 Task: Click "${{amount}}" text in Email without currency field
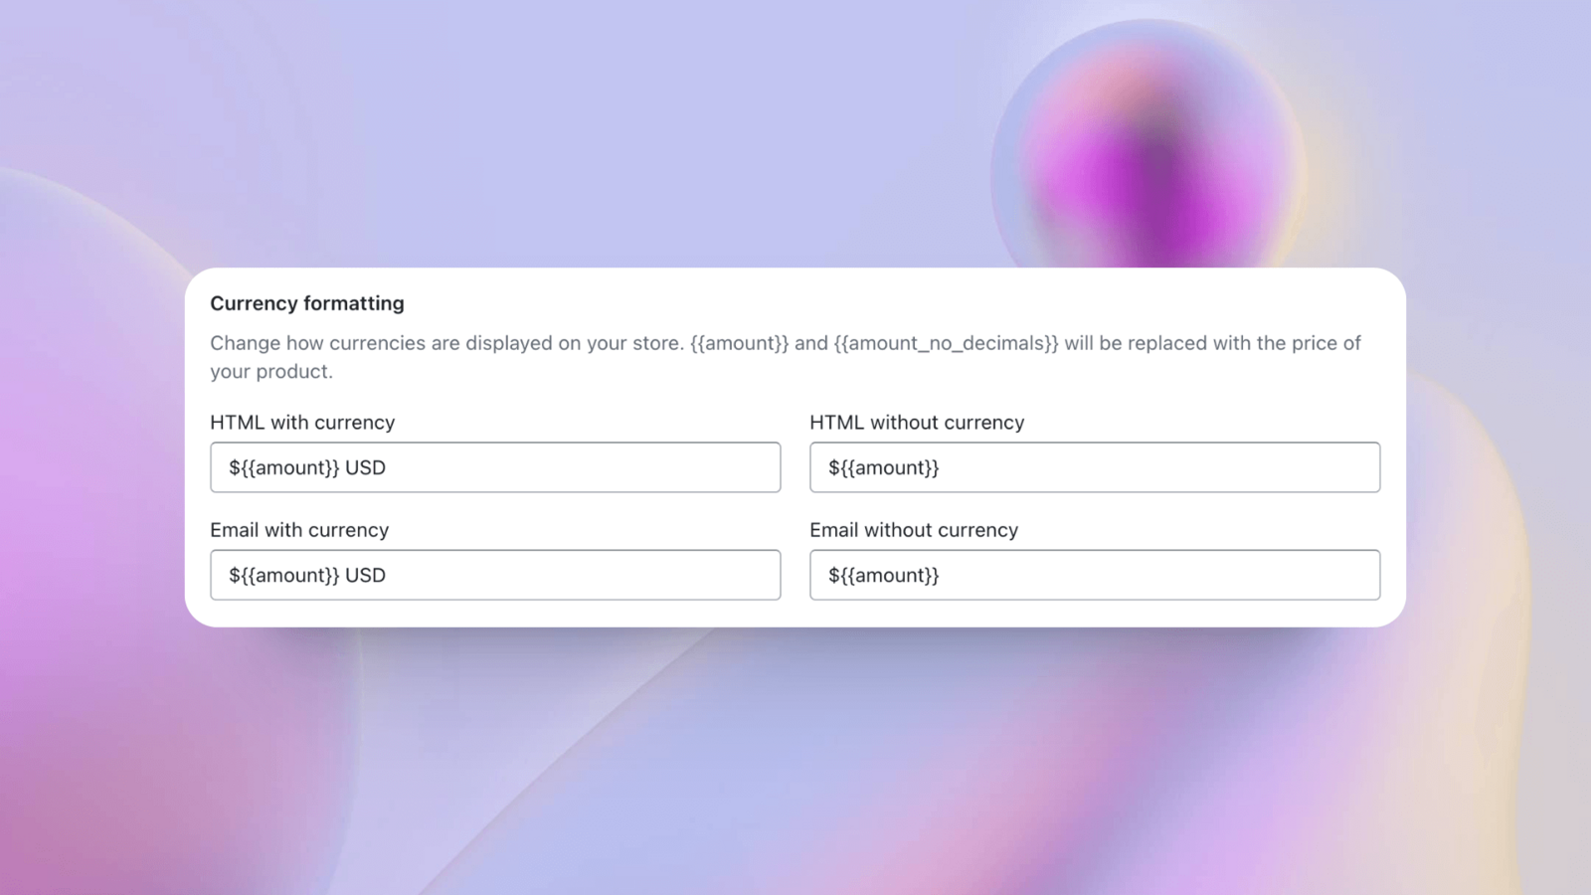point(883,575)
